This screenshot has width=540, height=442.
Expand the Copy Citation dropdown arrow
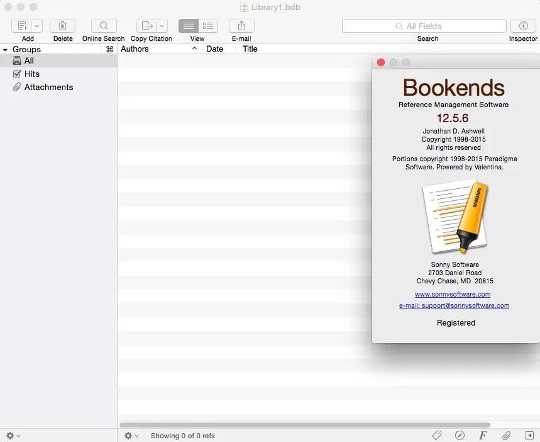point(162,26)
